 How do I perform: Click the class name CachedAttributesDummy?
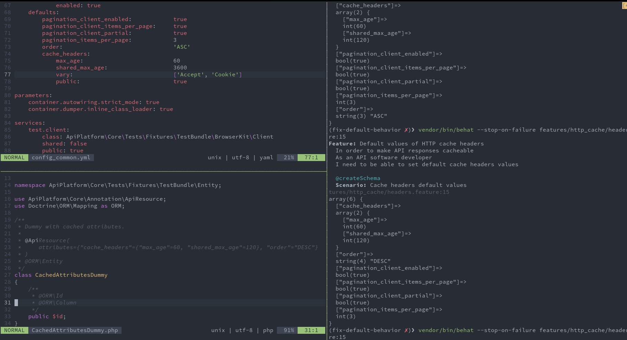[x=71, y=275]
